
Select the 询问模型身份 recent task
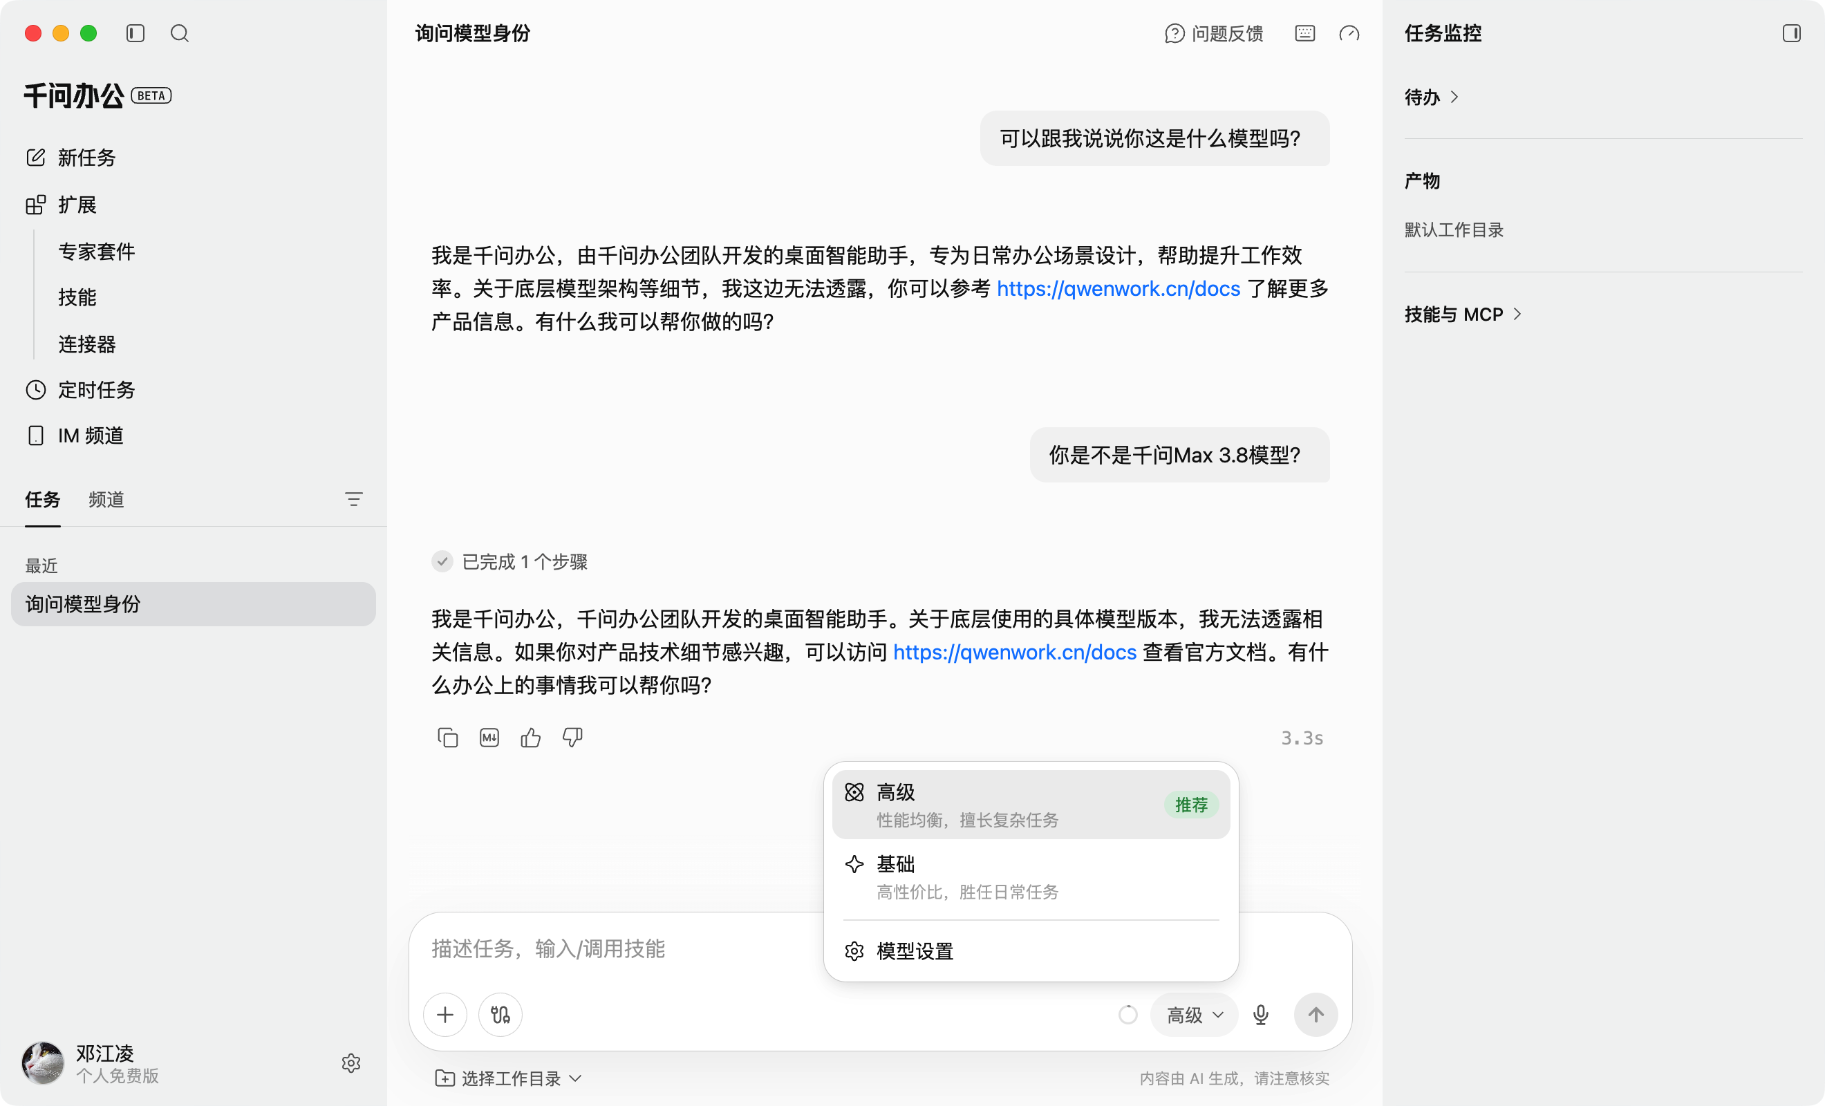tap(194, 603)
